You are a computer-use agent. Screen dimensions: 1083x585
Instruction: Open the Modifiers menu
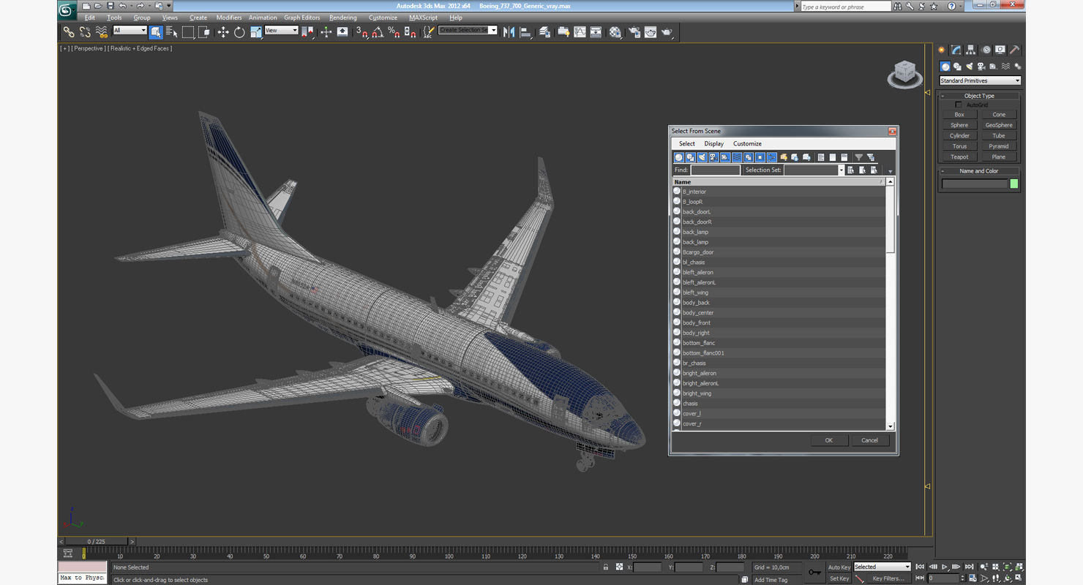pyautogui.click(x=229, y=18)
